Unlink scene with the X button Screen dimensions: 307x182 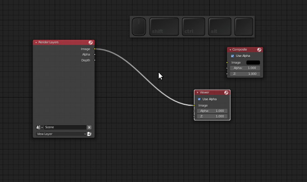point(89,127)
